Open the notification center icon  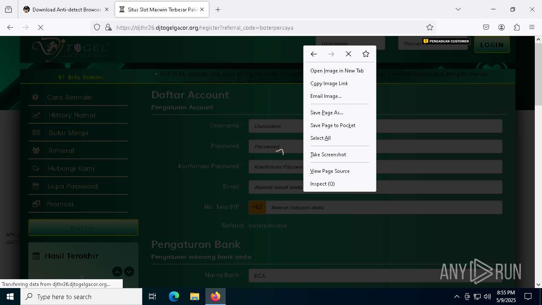click(x=528, y=297)
